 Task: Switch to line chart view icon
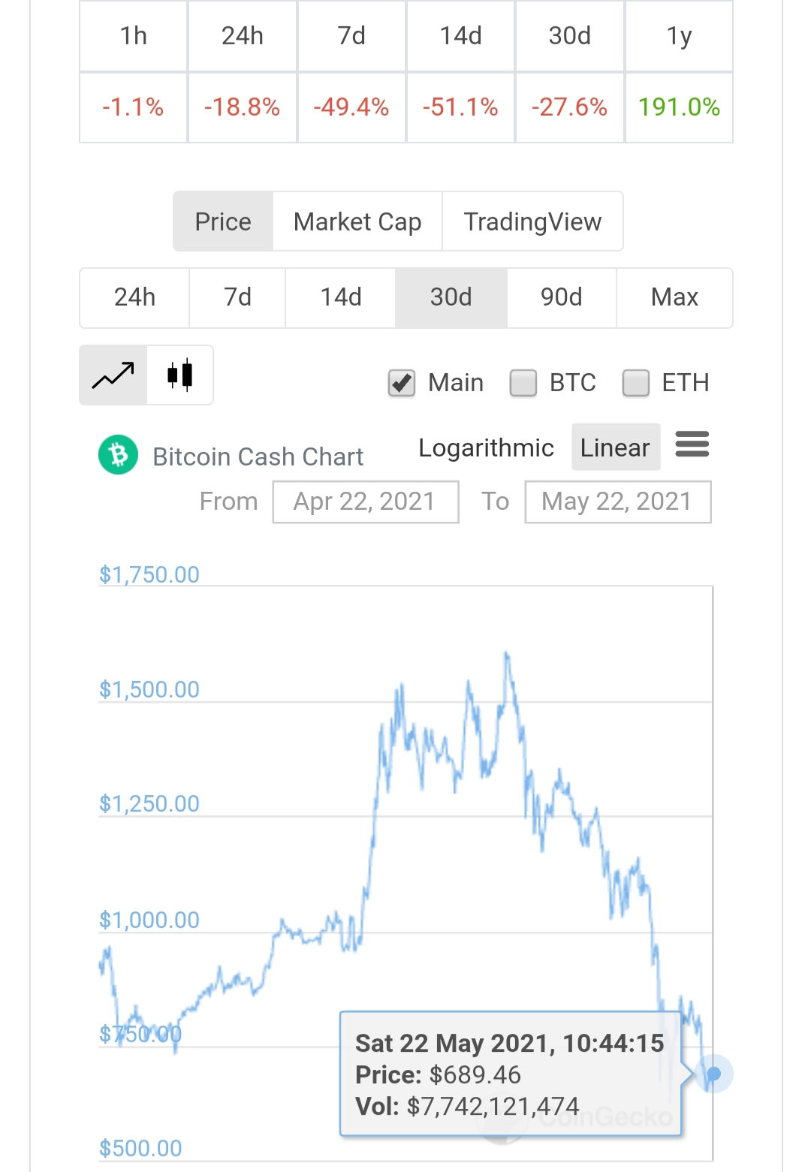tap(113, 375)
